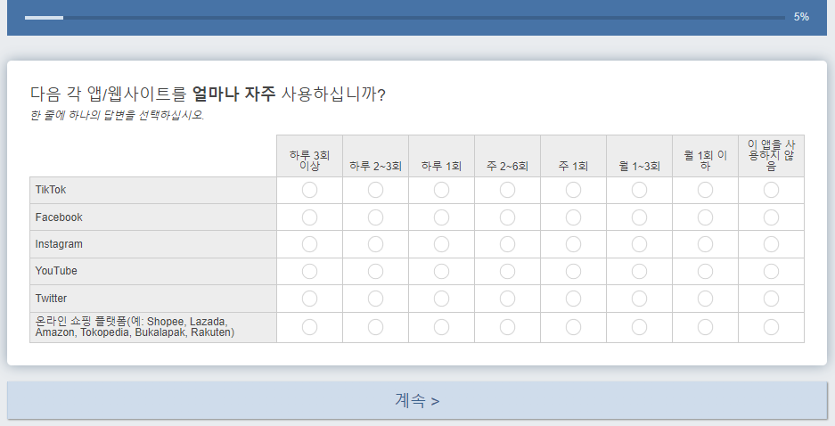Choose 온라인 쇼핑 플랫폼 주 2~6회 option
The width and height of the screenshot is (835, 426).
[x=507, y=327]
